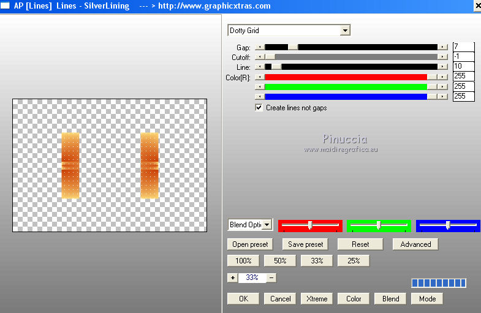Click OK to apply the filter
The image size is (481, 313).
[243, 298]
